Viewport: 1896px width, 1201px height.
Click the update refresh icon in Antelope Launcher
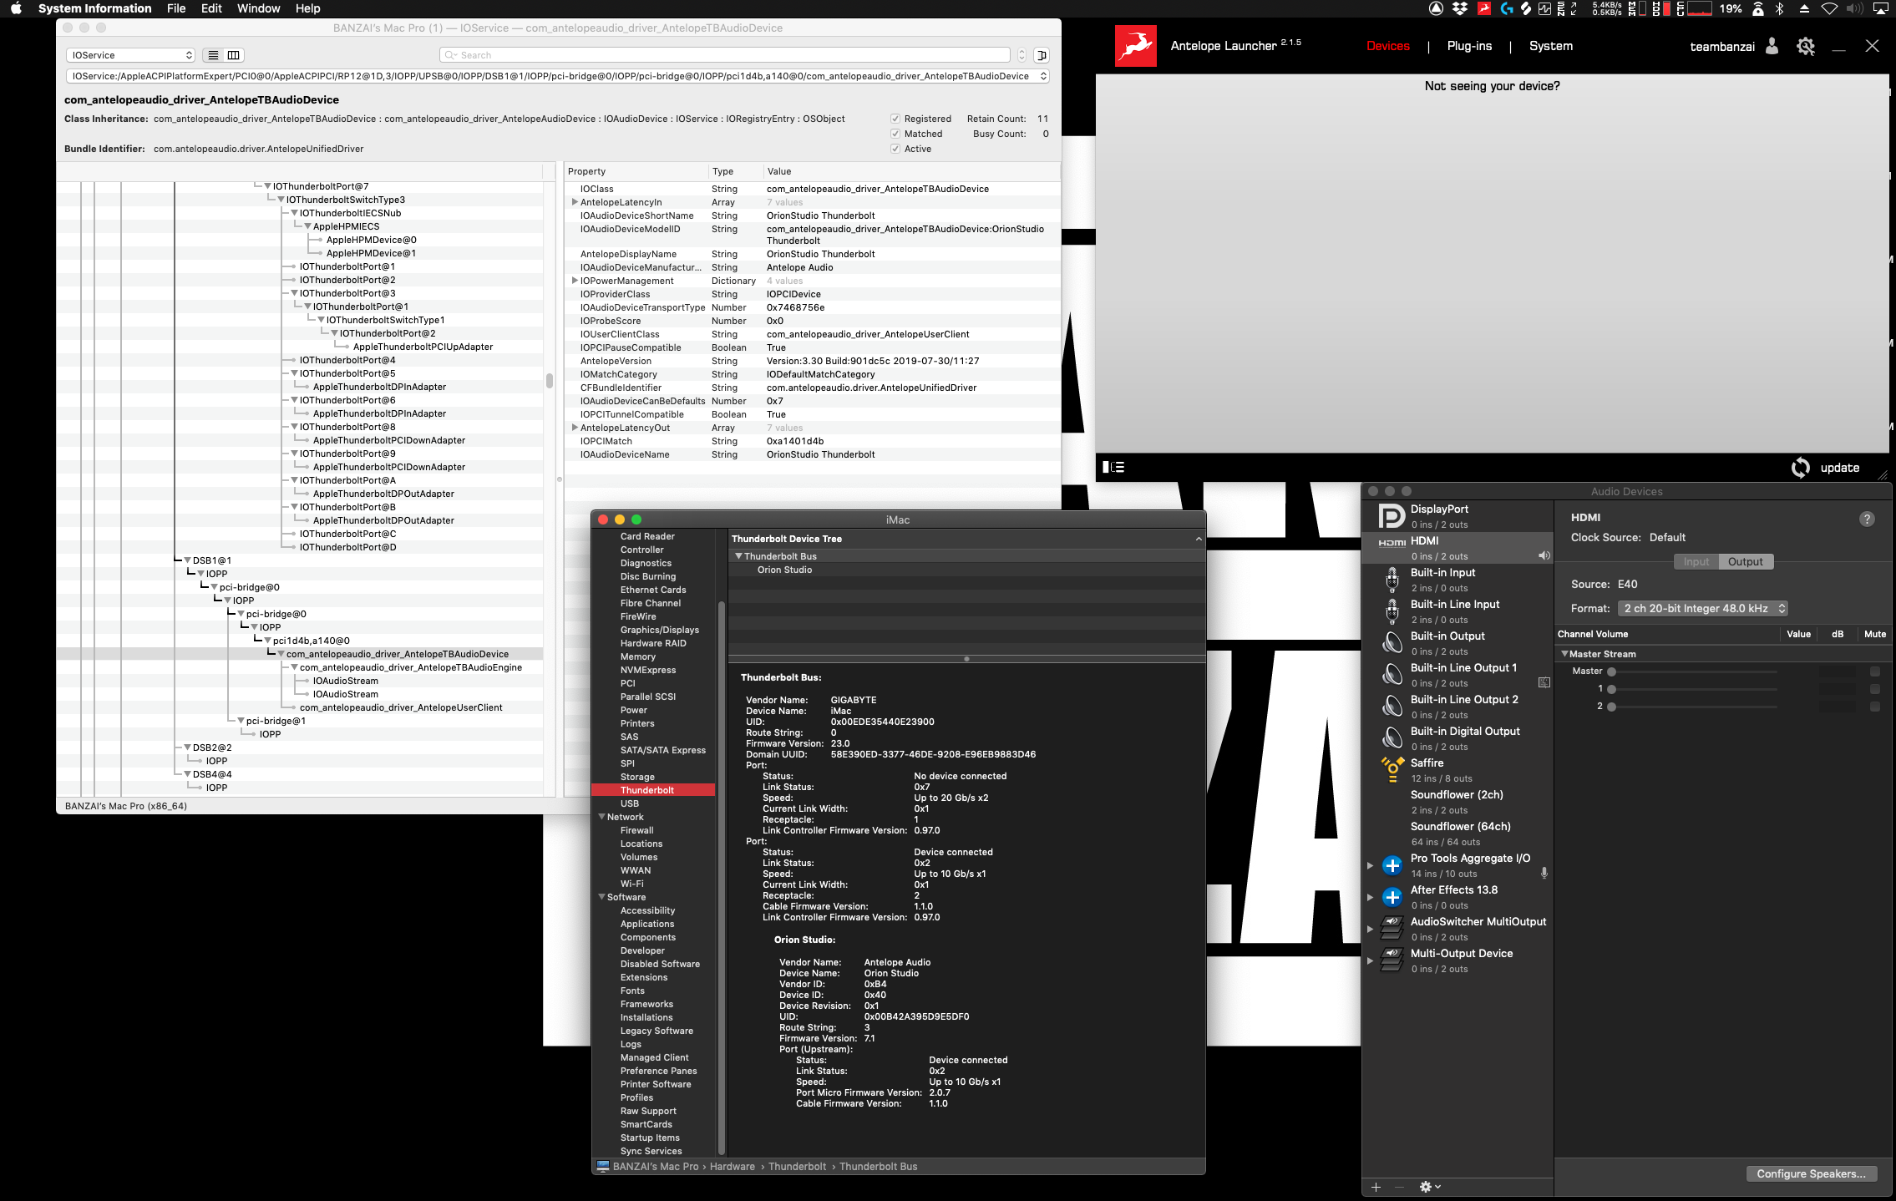(1801, 468)
